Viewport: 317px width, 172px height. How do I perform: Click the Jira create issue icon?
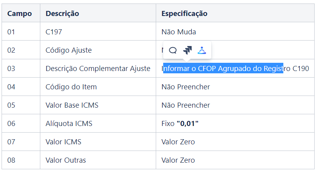point(187,50)
